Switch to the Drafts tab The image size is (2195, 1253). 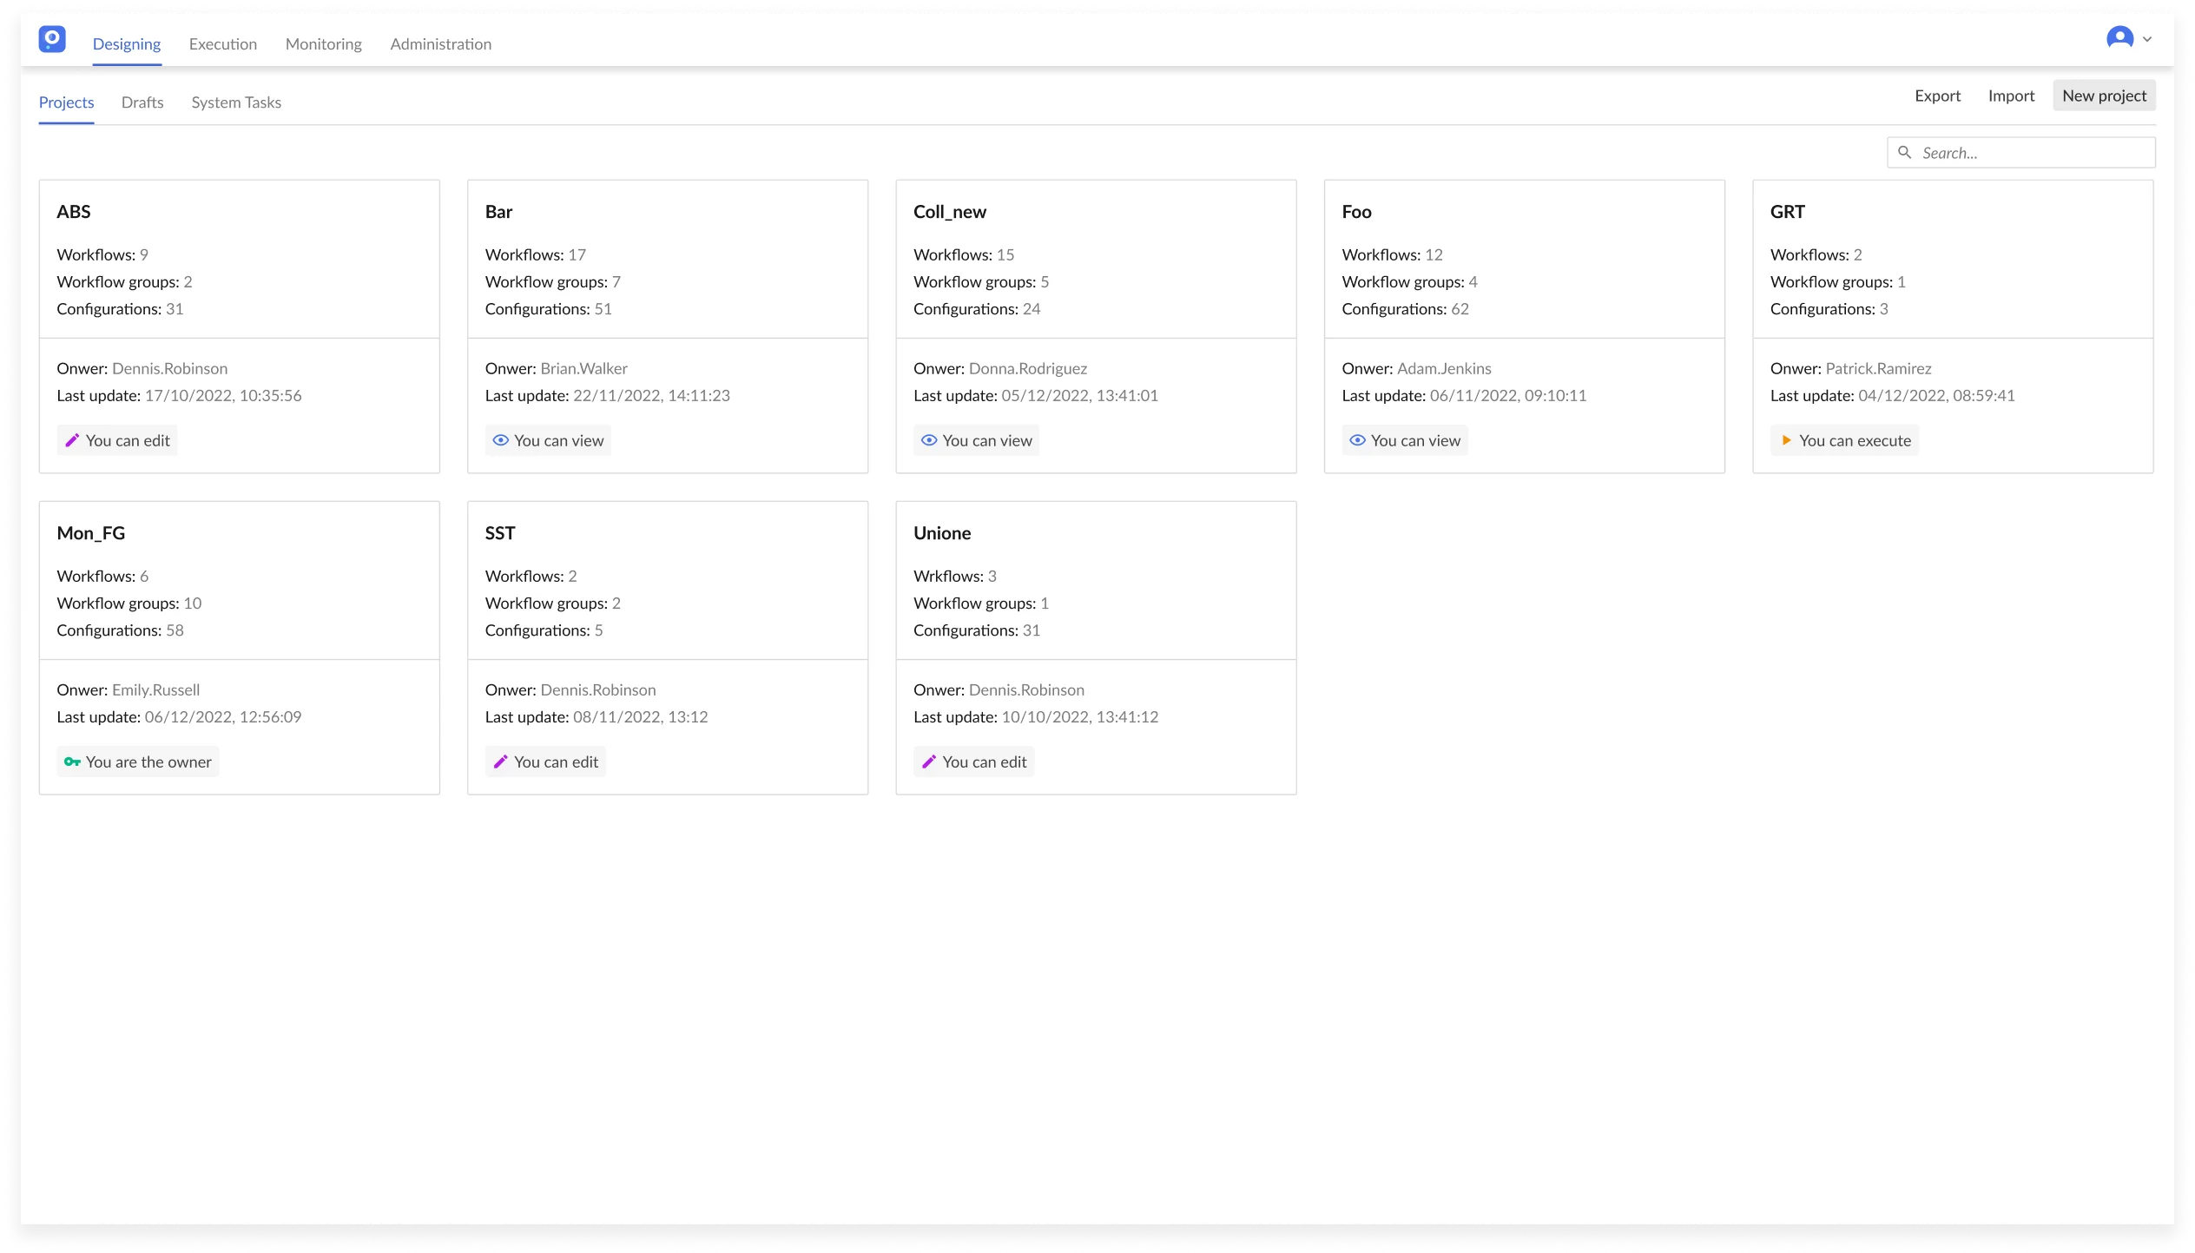point(142,102)
